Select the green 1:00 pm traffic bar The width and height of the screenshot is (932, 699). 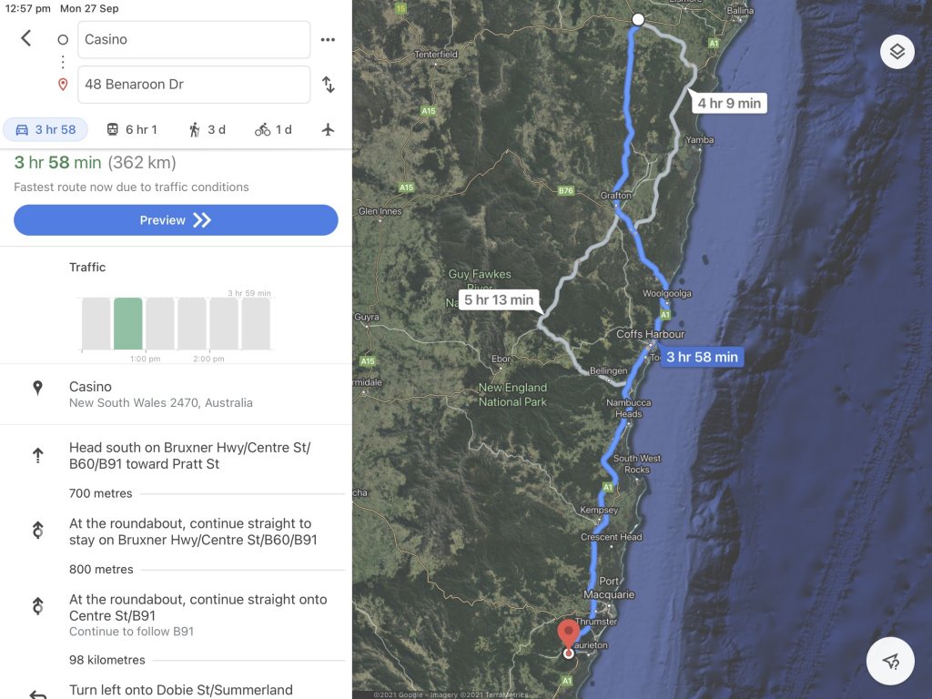127,323
